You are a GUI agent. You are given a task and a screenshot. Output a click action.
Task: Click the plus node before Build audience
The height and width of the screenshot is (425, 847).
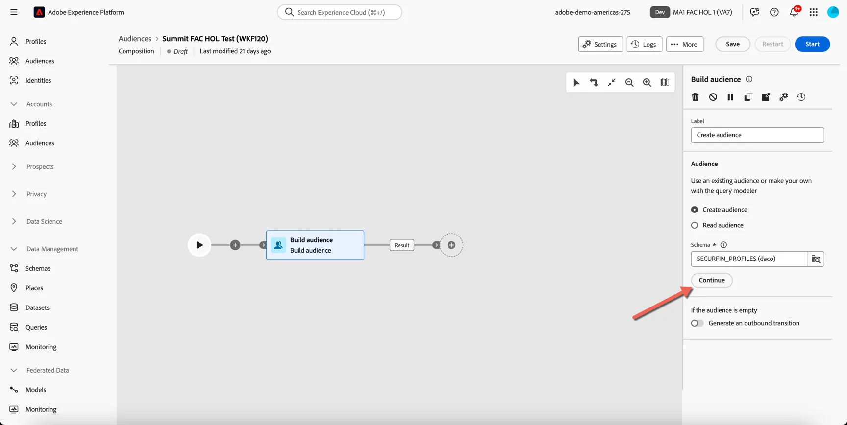[235, 245]
